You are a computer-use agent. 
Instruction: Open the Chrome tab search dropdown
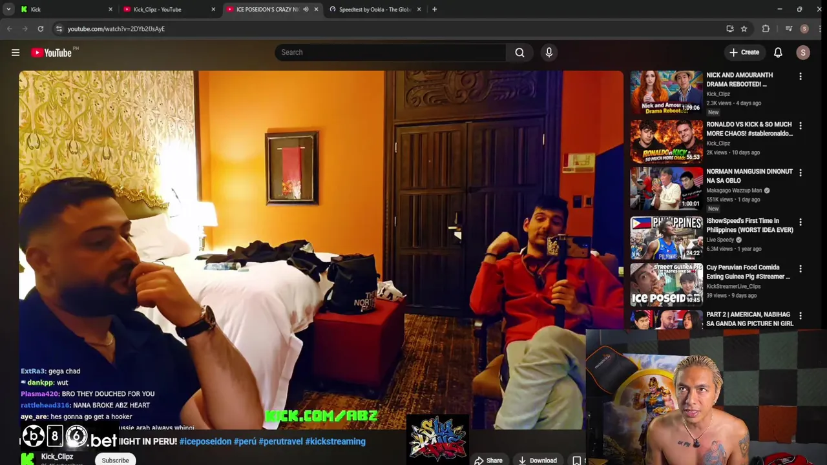8,9
